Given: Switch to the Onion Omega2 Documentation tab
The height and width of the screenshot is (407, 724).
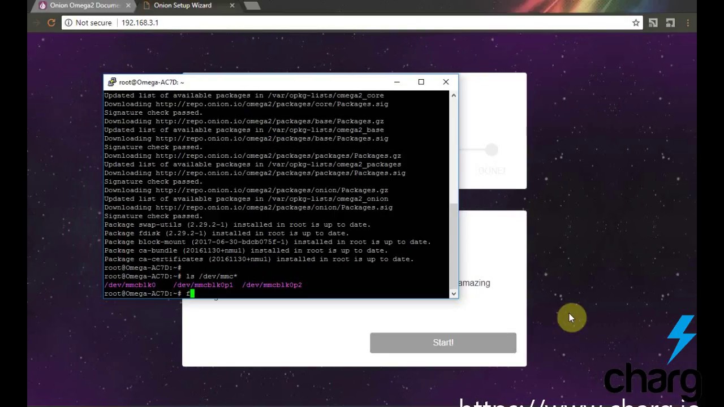Looking at the screenshot, I should [x=85, y=6].
